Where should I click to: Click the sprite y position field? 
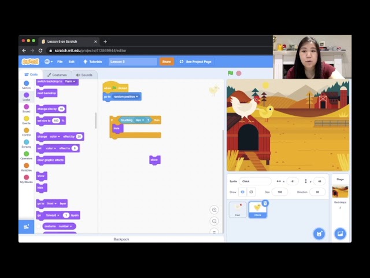pyautogui.click(x=319, y=181)
